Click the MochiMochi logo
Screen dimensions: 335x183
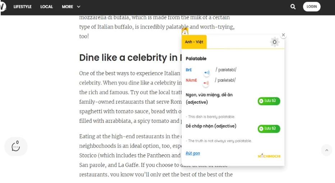coord(269,156)
